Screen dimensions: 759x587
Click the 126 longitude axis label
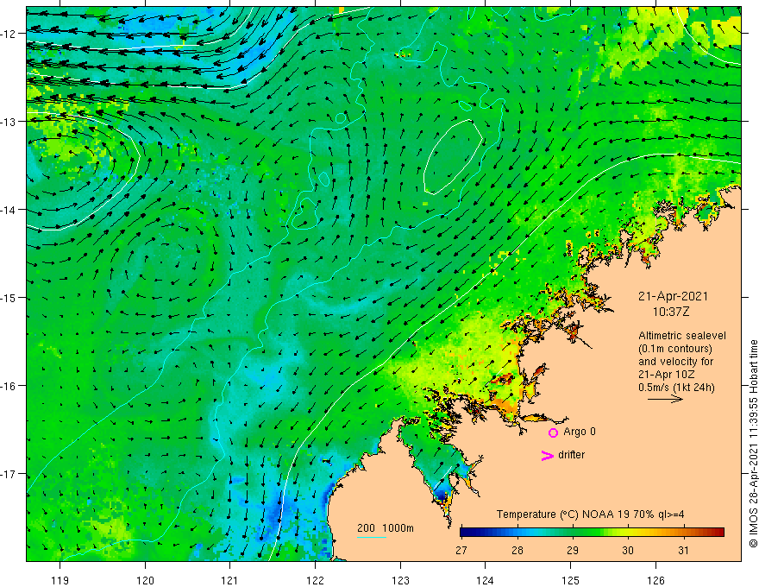click(655, 580)
